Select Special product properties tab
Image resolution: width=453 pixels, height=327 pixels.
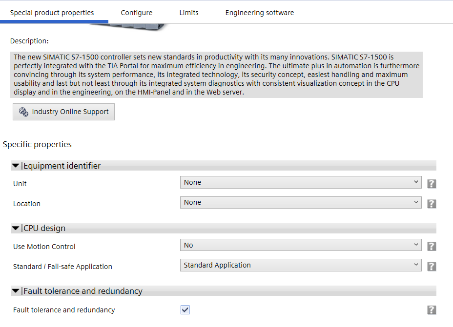coord(52,13)
